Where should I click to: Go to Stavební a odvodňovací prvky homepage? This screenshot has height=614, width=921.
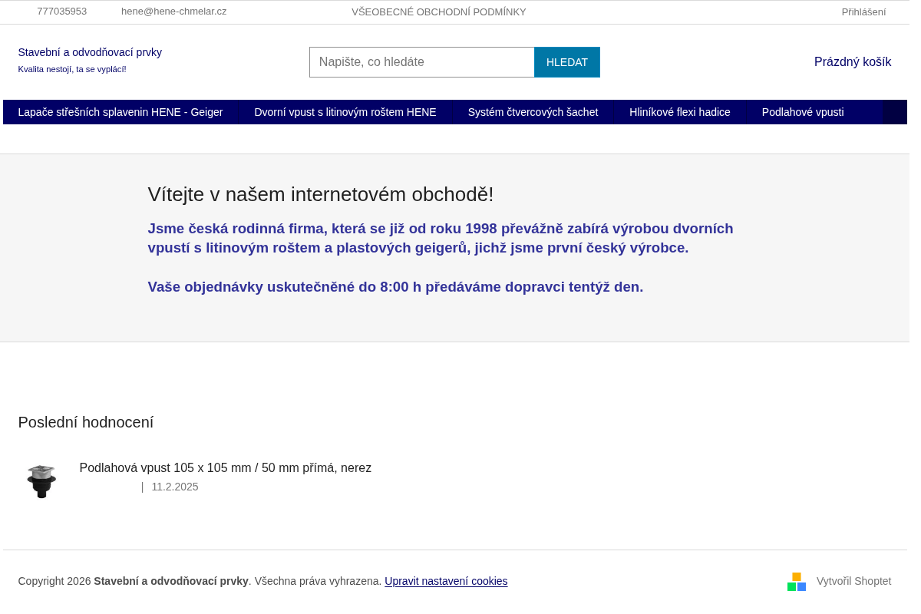coord(90,52)
